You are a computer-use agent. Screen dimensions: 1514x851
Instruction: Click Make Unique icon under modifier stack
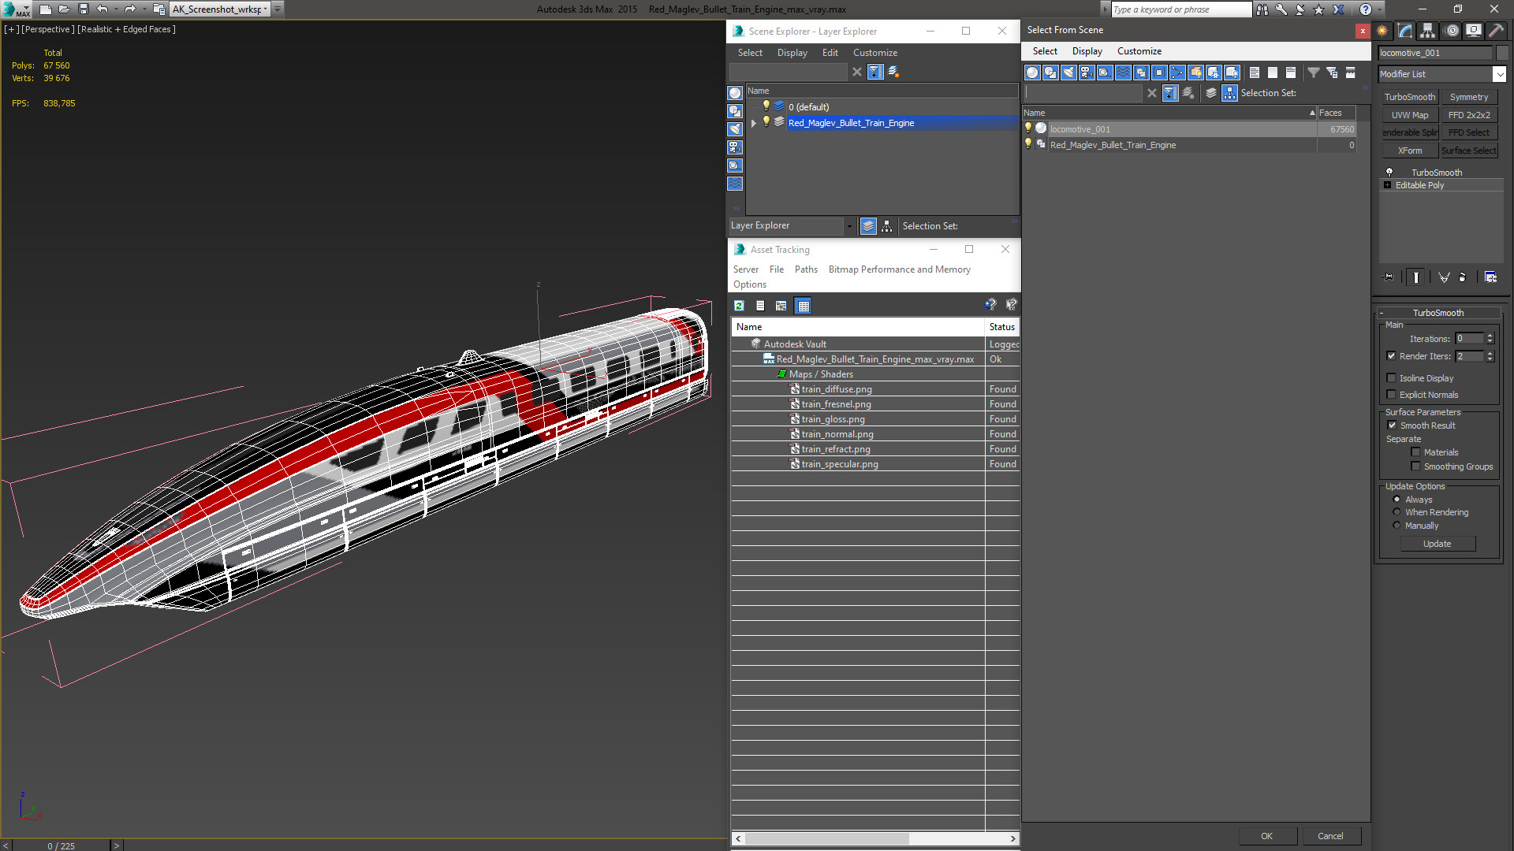1444,277
